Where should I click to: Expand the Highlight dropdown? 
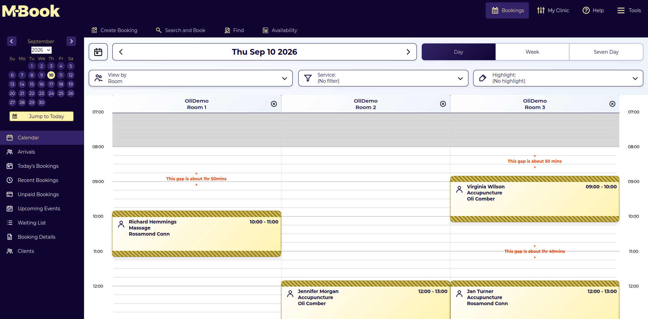(558, 78)
